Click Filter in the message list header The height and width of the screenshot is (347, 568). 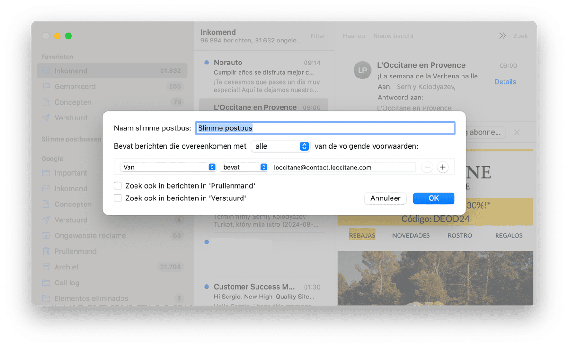click(x=318, y=36)
